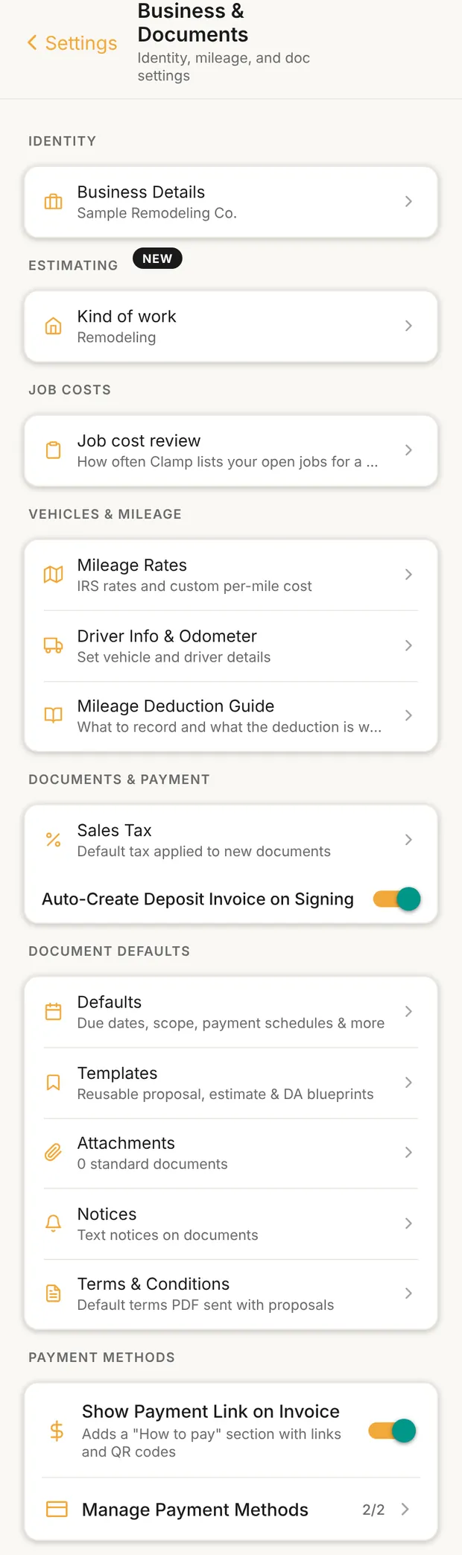Click the truck icon for Driver Info
Viewport: 462px width, 1555px height.
54,646
